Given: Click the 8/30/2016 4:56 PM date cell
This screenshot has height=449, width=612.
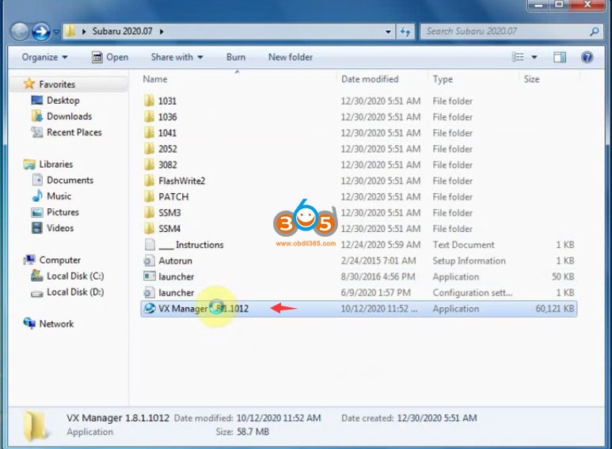Looking at the screenshot, I should click(x=378, y=277).
